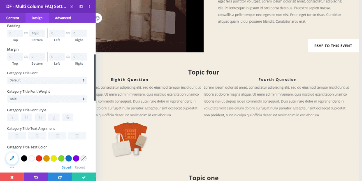Open Category Title Font Weight dropdown
The image size is (362, 181).
click(47, 99)
